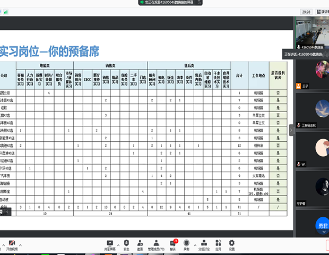Image resolution: width=329 pixels, height=255 pixels.
Task: Open the menu in screen-sharing banner
Action: tap(199, 3)
